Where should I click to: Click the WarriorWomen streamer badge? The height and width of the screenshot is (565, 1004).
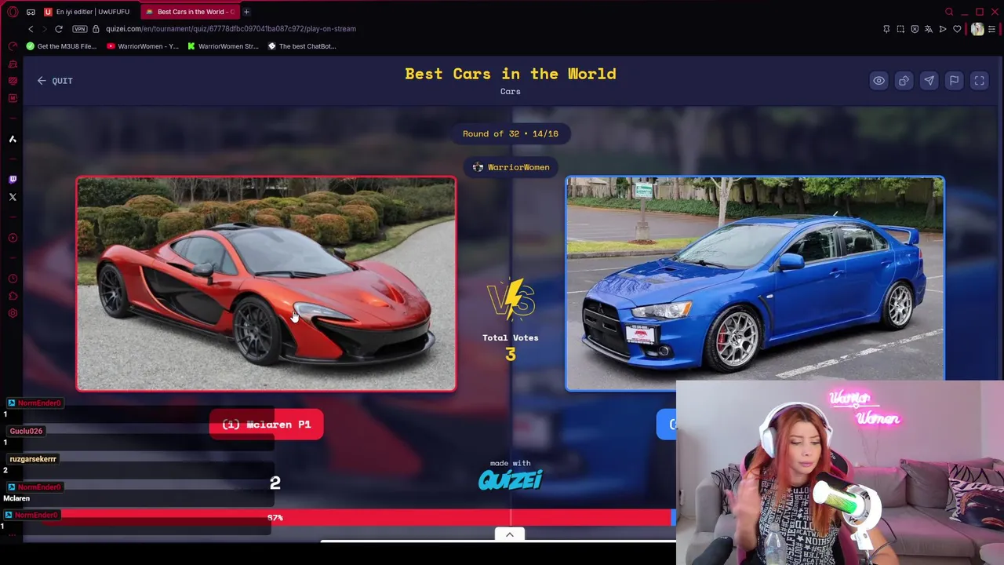pos(511,167)
